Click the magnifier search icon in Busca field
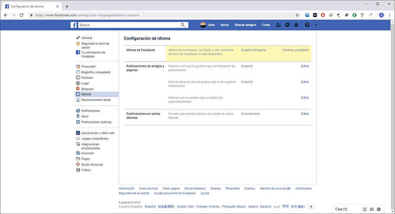 pyautogui.click(x=182, y=24)
